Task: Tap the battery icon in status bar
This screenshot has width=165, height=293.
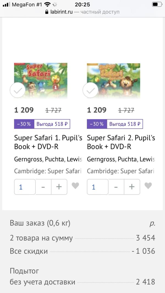Action: tap(157, 4)
